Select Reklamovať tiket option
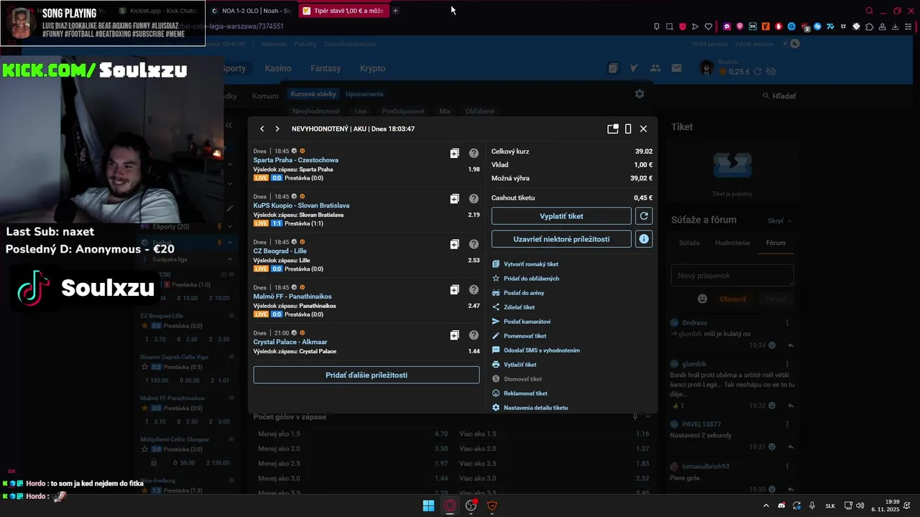Screen dimensions: 920x517 point(520,393)
